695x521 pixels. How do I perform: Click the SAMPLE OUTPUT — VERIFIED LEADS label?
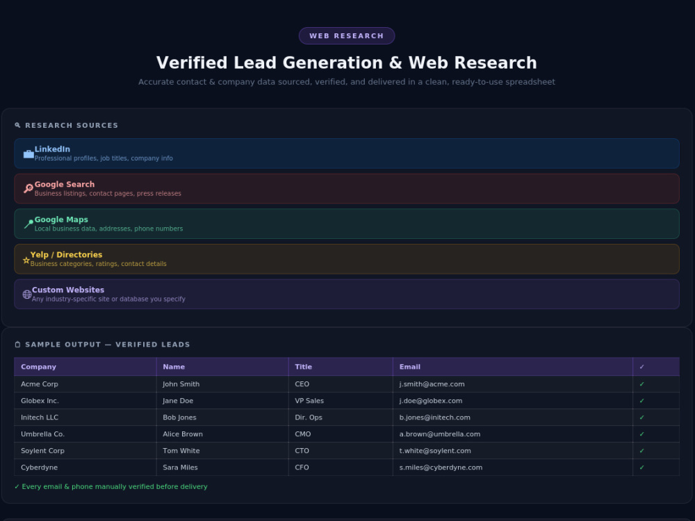(x=108, y=345)
